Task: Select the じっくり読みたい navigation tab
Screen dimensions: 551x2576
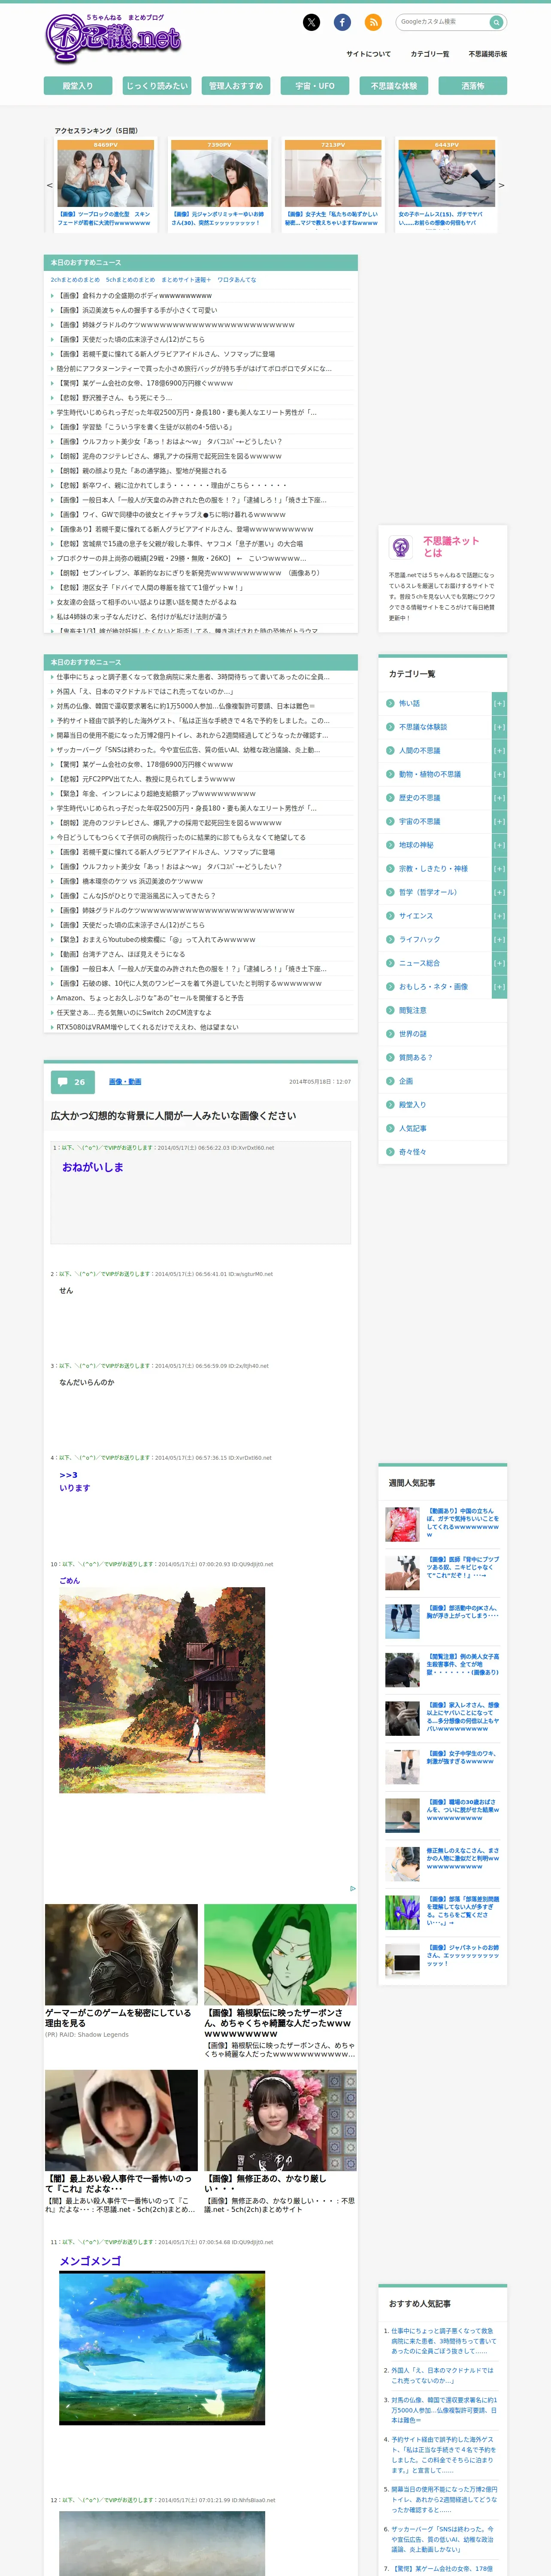Action: click(157, 86)
